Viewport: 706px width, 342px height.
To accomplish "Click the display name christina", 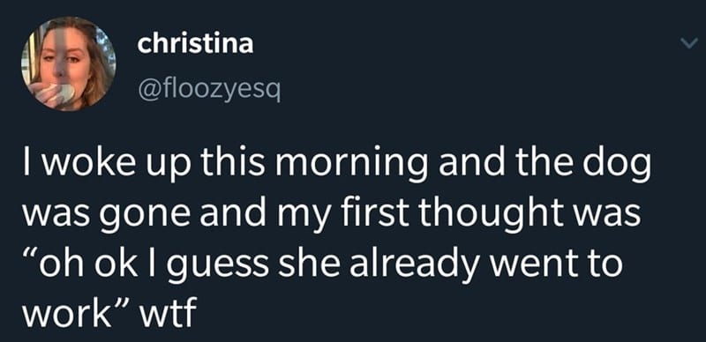I will click(x=195, y=44).
